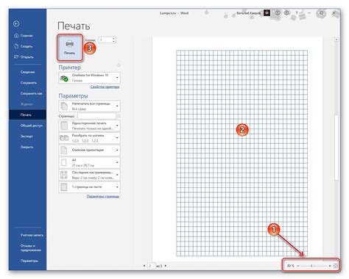Open the one-sided printing dropdown

[x=89, y=126]
